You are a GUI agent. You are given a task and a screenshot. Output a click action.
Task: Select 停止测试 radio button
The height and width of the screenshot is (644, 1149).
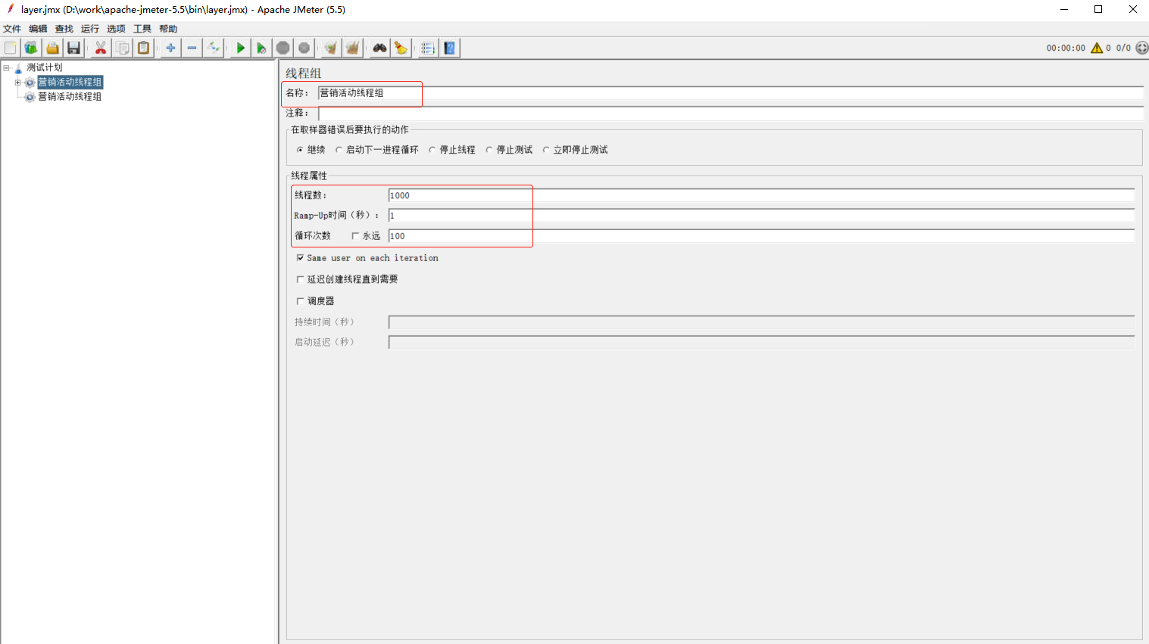(x=489, y=150)
